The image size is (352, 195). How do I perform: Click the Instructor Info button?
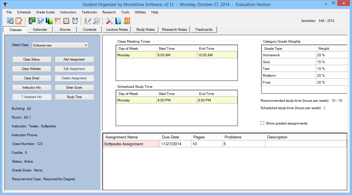click(32, 88)
